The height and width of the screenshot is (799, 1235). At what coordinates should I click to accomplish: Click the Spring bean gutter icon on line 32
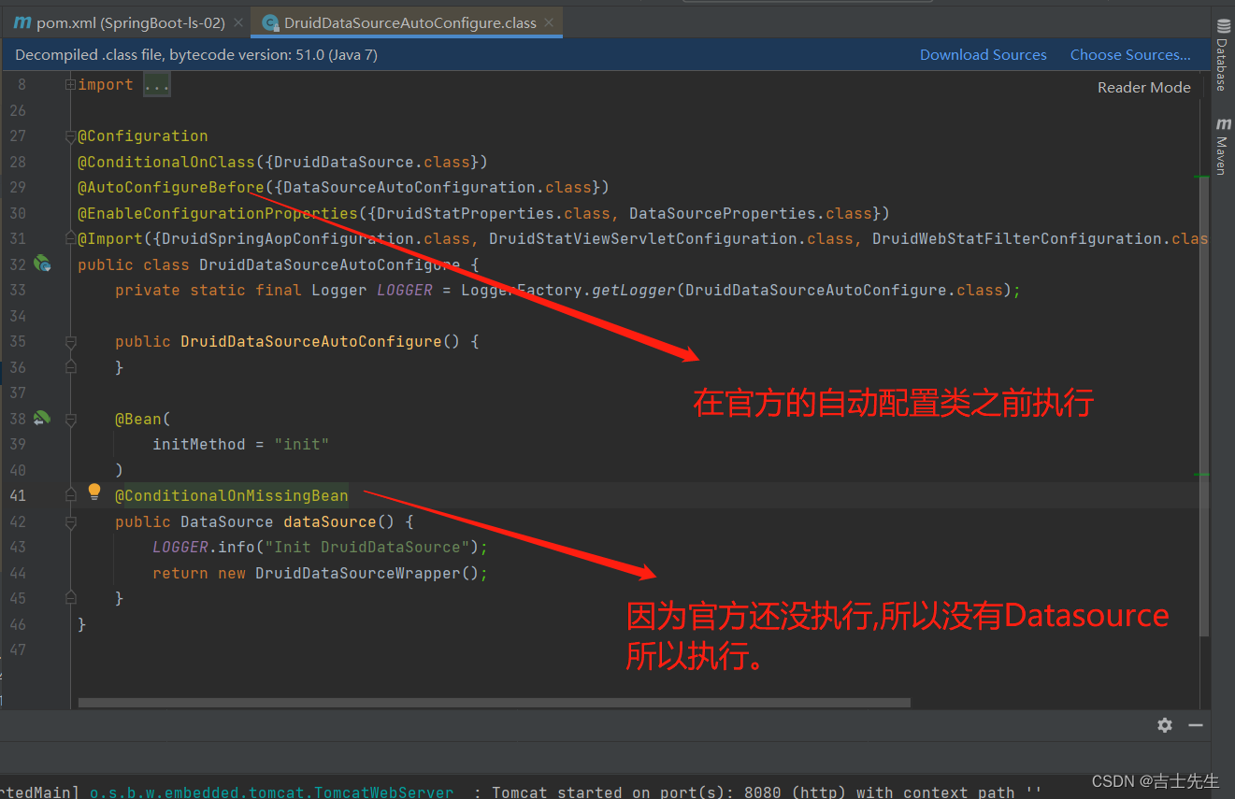click(x=42, y=264)
